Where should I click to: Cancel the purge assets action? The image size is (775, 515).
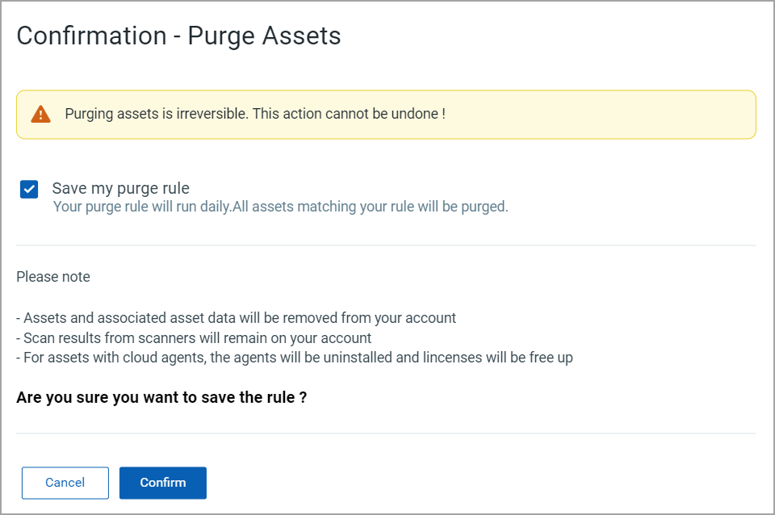click(65, 483)
